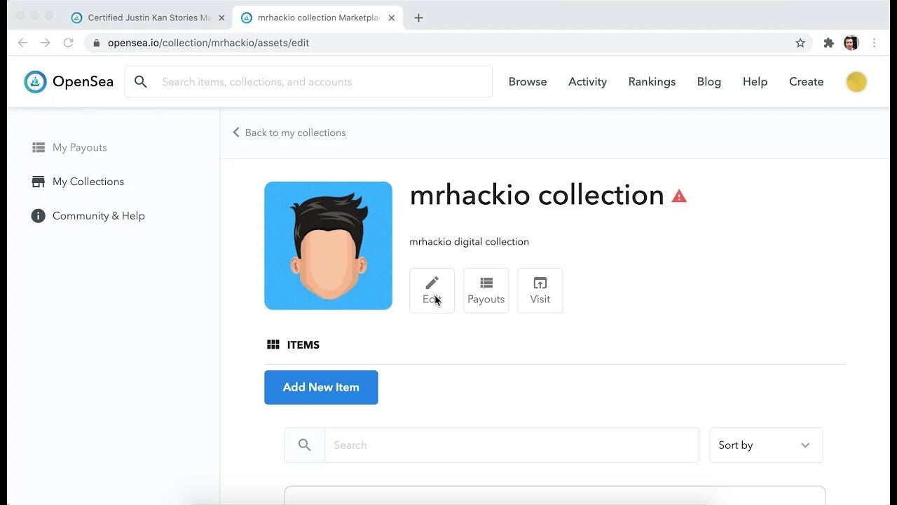Open the Chrome three-dot menu
The width and height of the screenshot is (897, 505).
coord(874,43)
